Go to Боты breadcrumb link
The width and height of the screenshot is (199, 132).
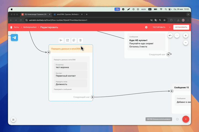pos(17,27)
